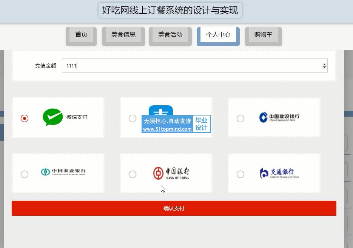Select the Alipay radio button
Viewport: 353px width, 248px height.
click(133, 119)
